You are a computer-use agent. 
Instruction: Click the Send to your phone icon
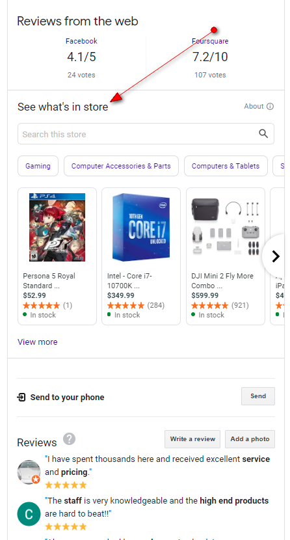pyautogui.click(x=21, y=398)
